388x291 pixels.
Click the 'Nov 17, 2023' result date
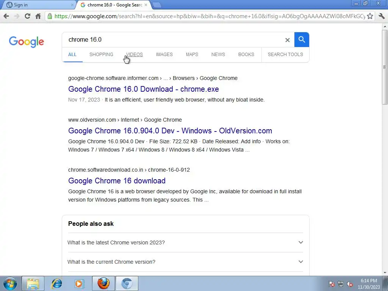click(84, 100)
